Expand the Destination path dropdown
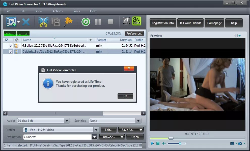The width and height of the screenshot is (250, 151). (x=94, y=137)
